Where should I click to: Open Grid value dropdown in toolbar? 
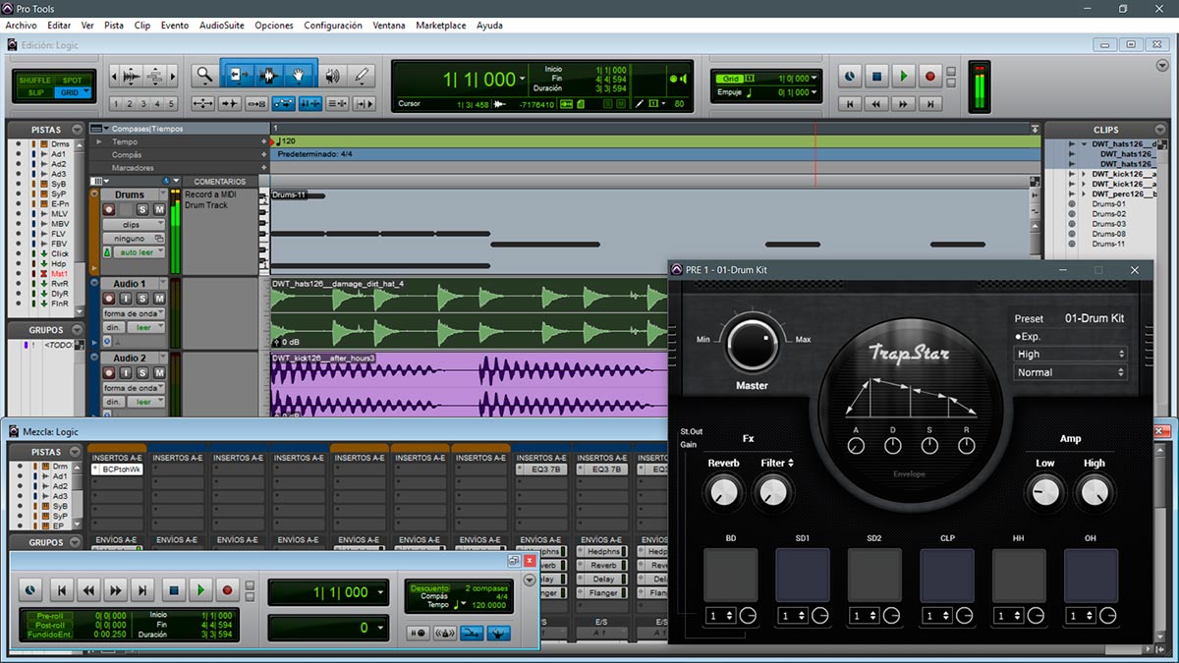(814, 79)
